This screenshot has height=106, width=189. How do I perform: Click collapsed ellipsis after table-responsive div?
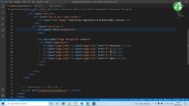[77, 29]
